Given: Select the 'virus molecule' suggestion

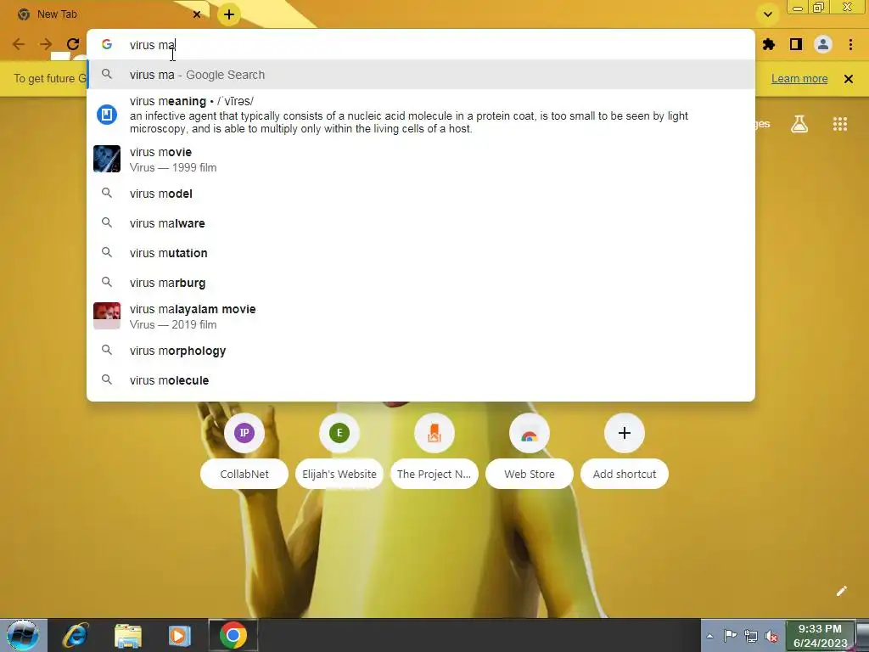Looking at the screenshot, I should [421, 380].
